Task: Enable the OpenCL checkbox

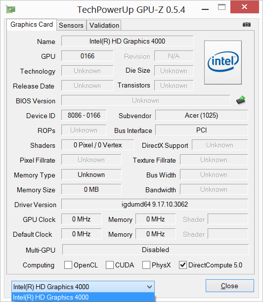Action: click(68, 265)
